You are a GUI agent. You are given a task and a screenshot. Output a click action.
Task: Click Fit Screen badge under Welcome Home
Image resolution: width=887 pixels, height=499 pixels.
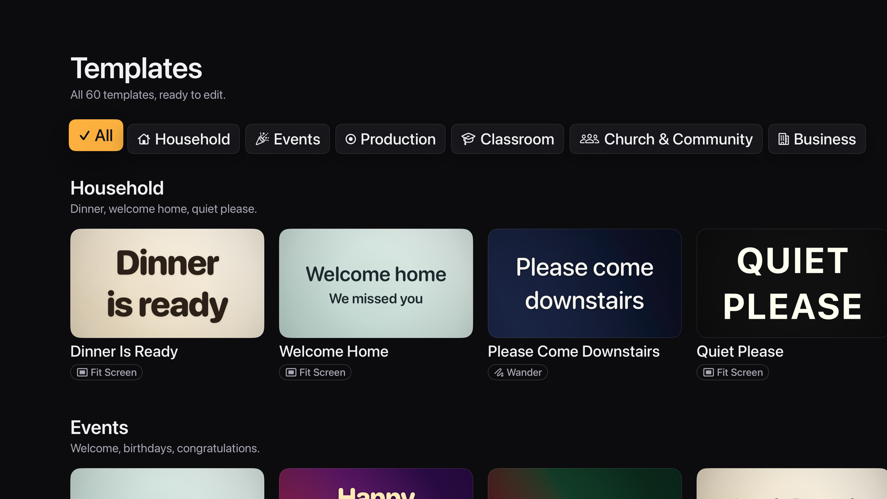coord(315,372)
